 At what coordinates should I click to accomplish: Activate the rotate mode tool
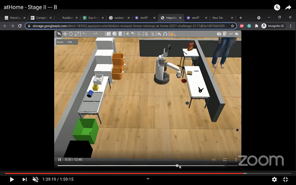click(x=71, y=34)
